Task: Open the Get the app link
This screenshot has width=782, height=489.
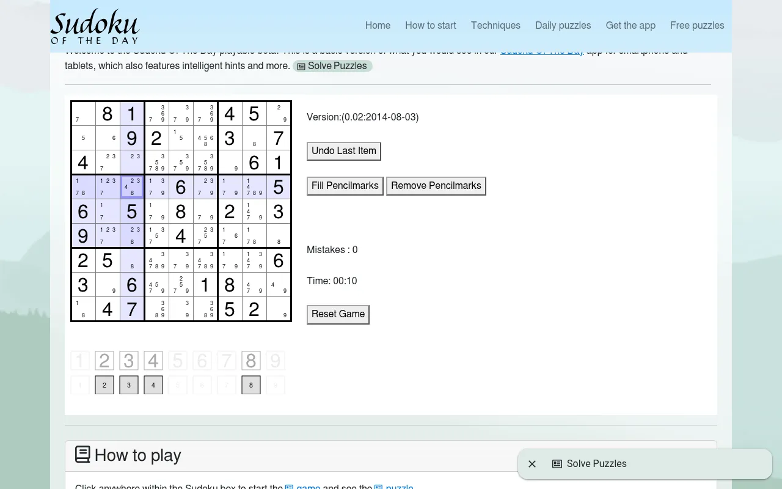Action: pyautogui.click(x=630, y=26)
